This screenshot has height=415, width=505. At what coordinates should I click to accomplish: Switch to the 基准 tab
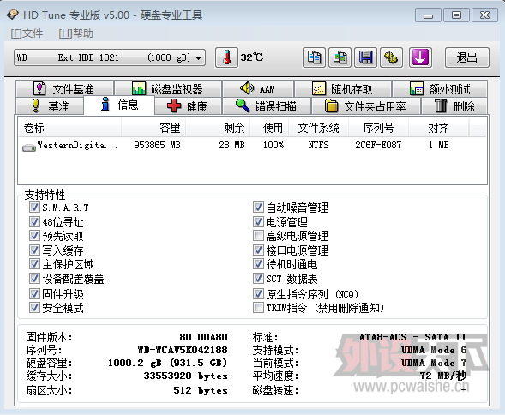50,105
